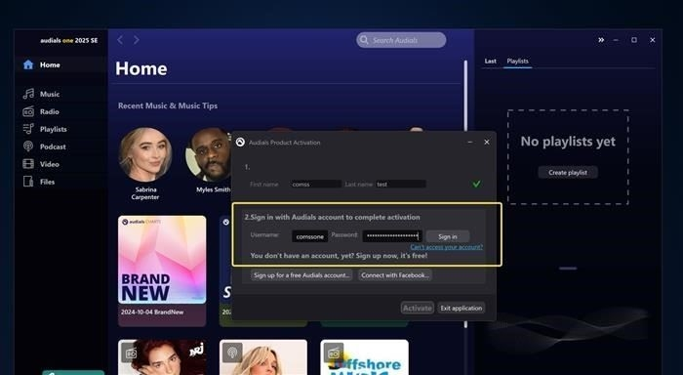
Task: Click the Search Audials field
Action: tap(401, 40)
